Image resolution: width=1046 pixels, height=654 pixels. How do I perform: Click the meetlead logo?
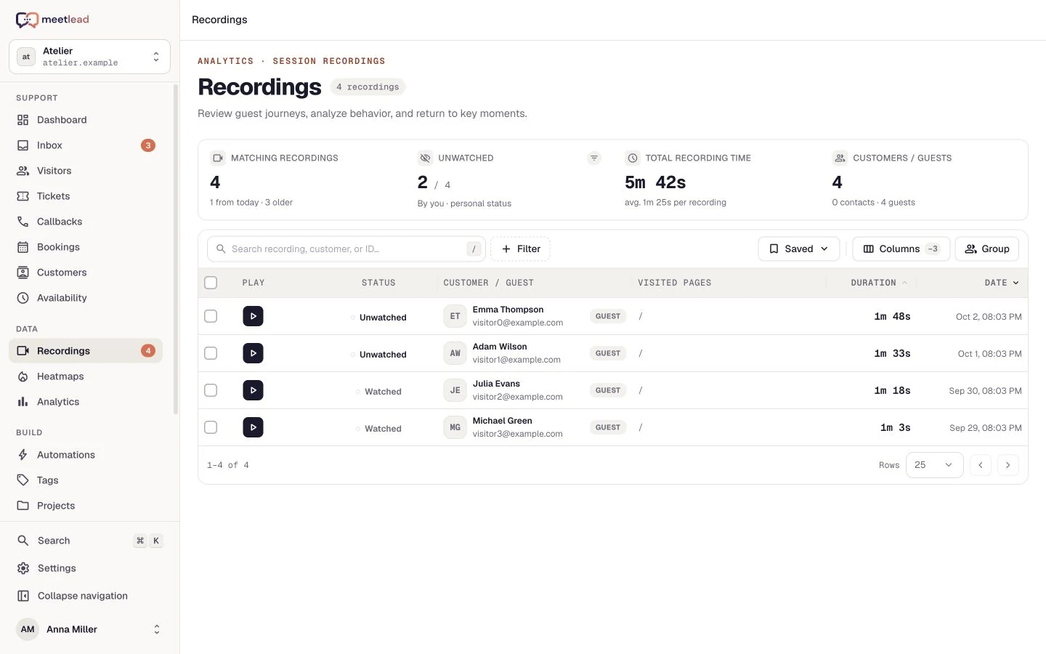[x=52, y=20]
